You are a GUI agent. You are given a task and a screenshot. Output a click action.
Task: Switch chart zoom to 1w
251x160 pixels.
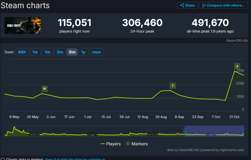(x=35, y=52)
